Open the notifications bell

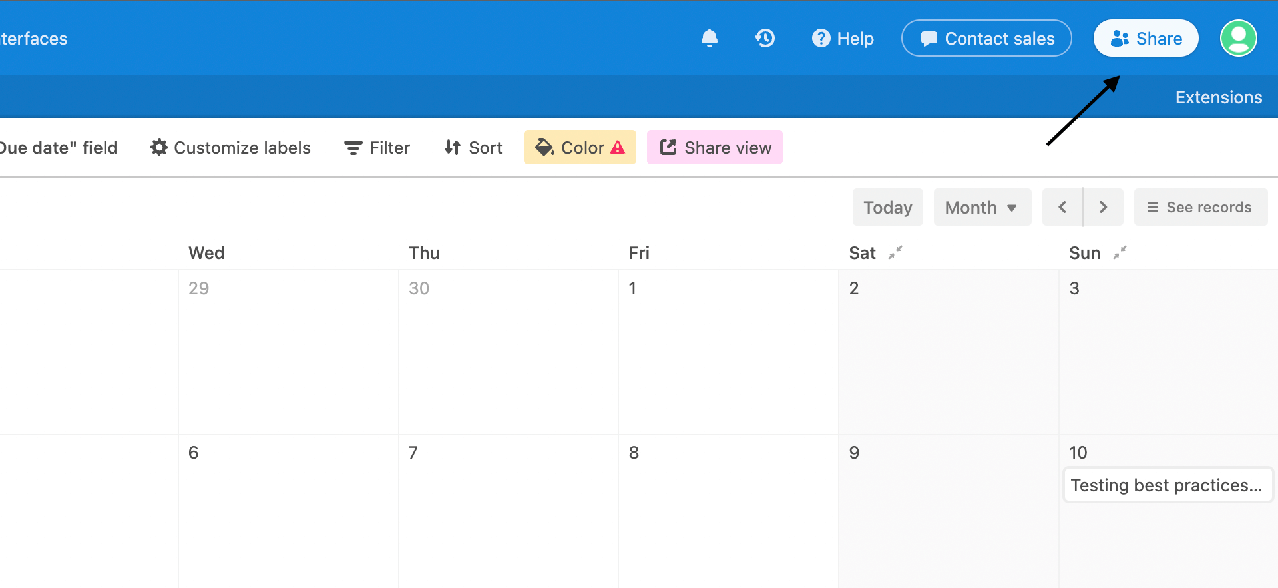[x=710, y=38]
